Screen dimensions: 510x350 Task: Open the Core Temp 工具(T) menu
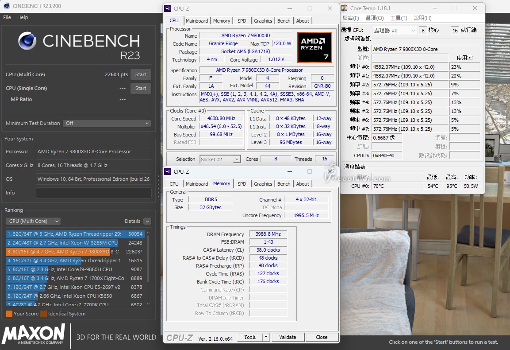[399, 18]
